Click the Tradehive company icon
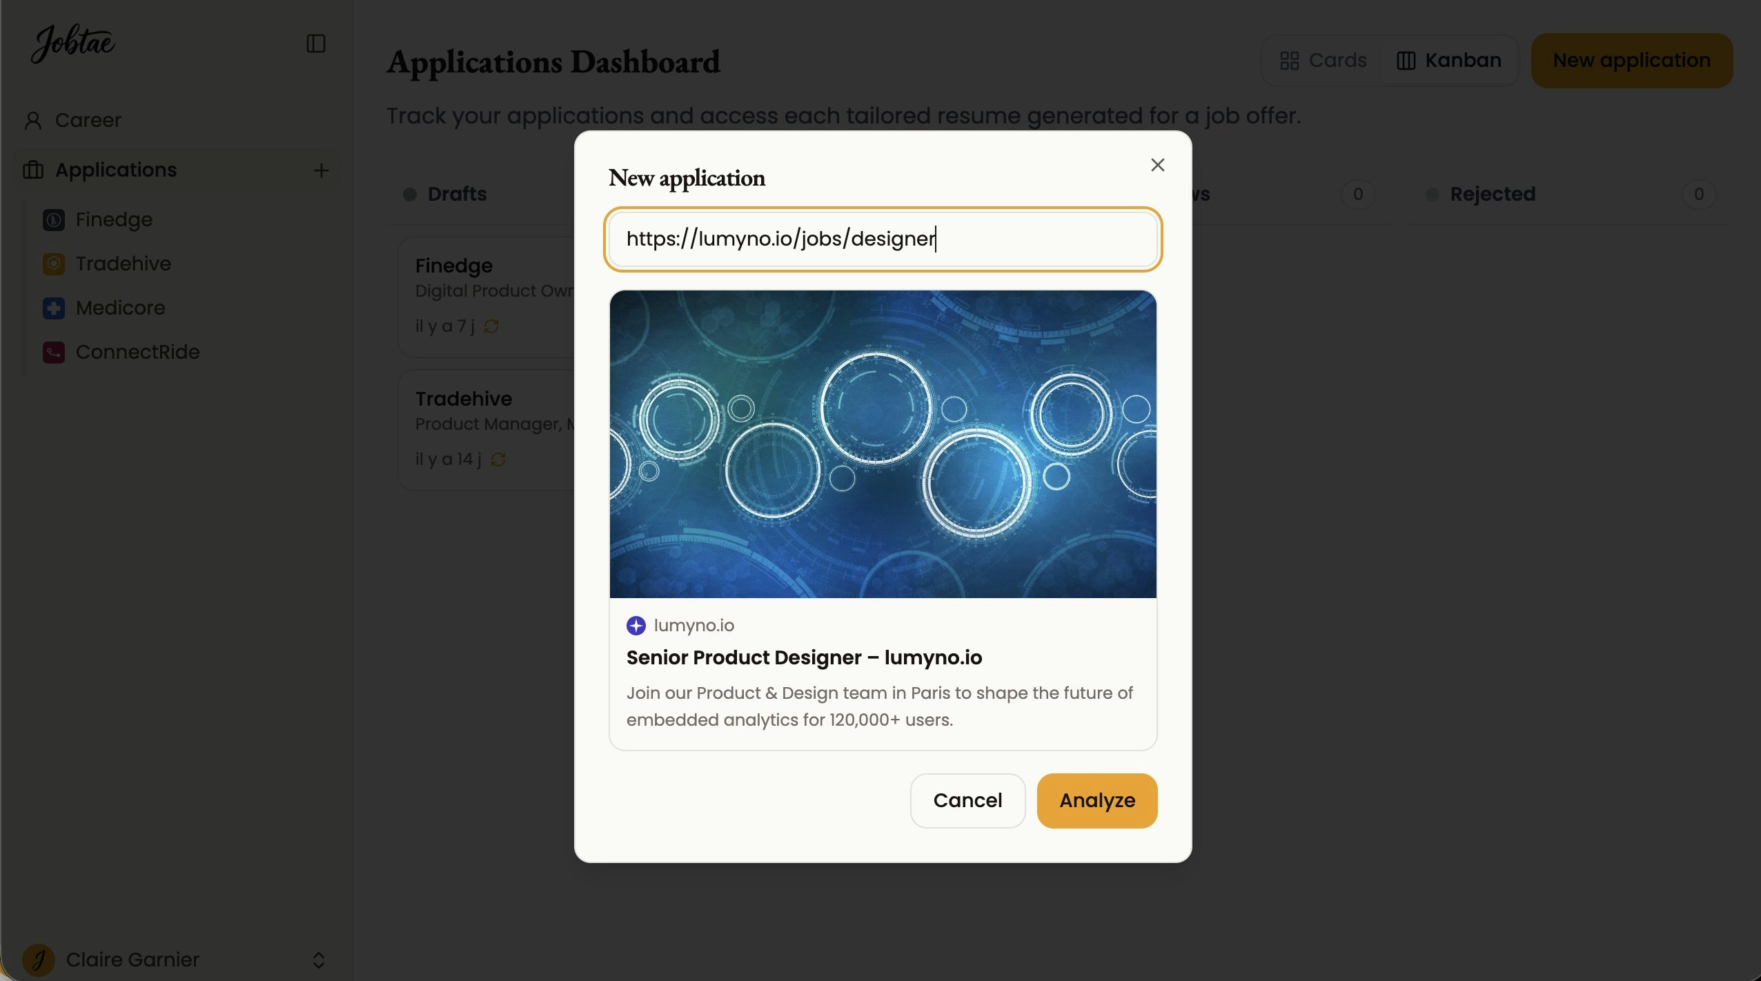Viewport: 1761px width, 981px height. point(54,264)
